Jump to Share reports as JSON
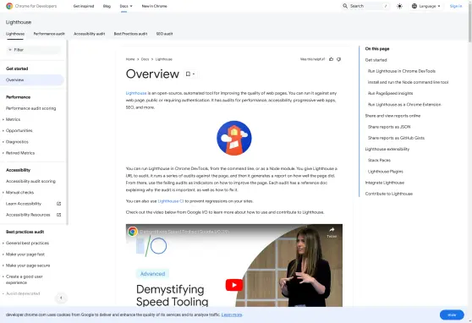This screenshot has width=472, height=323. [x=389, y=127]
